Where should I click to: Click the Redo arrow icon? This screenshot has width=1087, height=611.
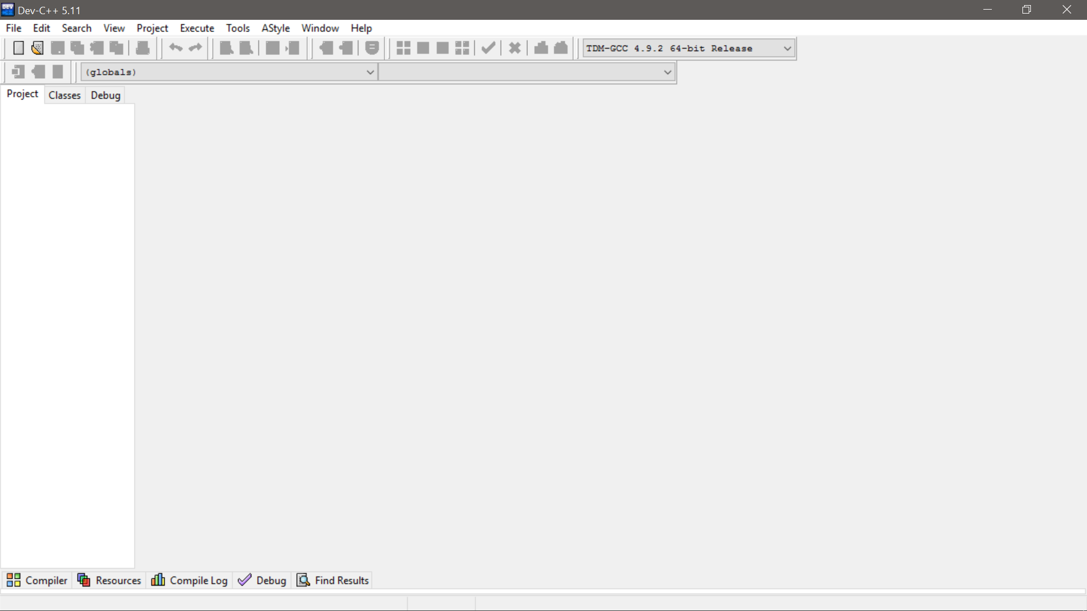(x=195, y=48)
